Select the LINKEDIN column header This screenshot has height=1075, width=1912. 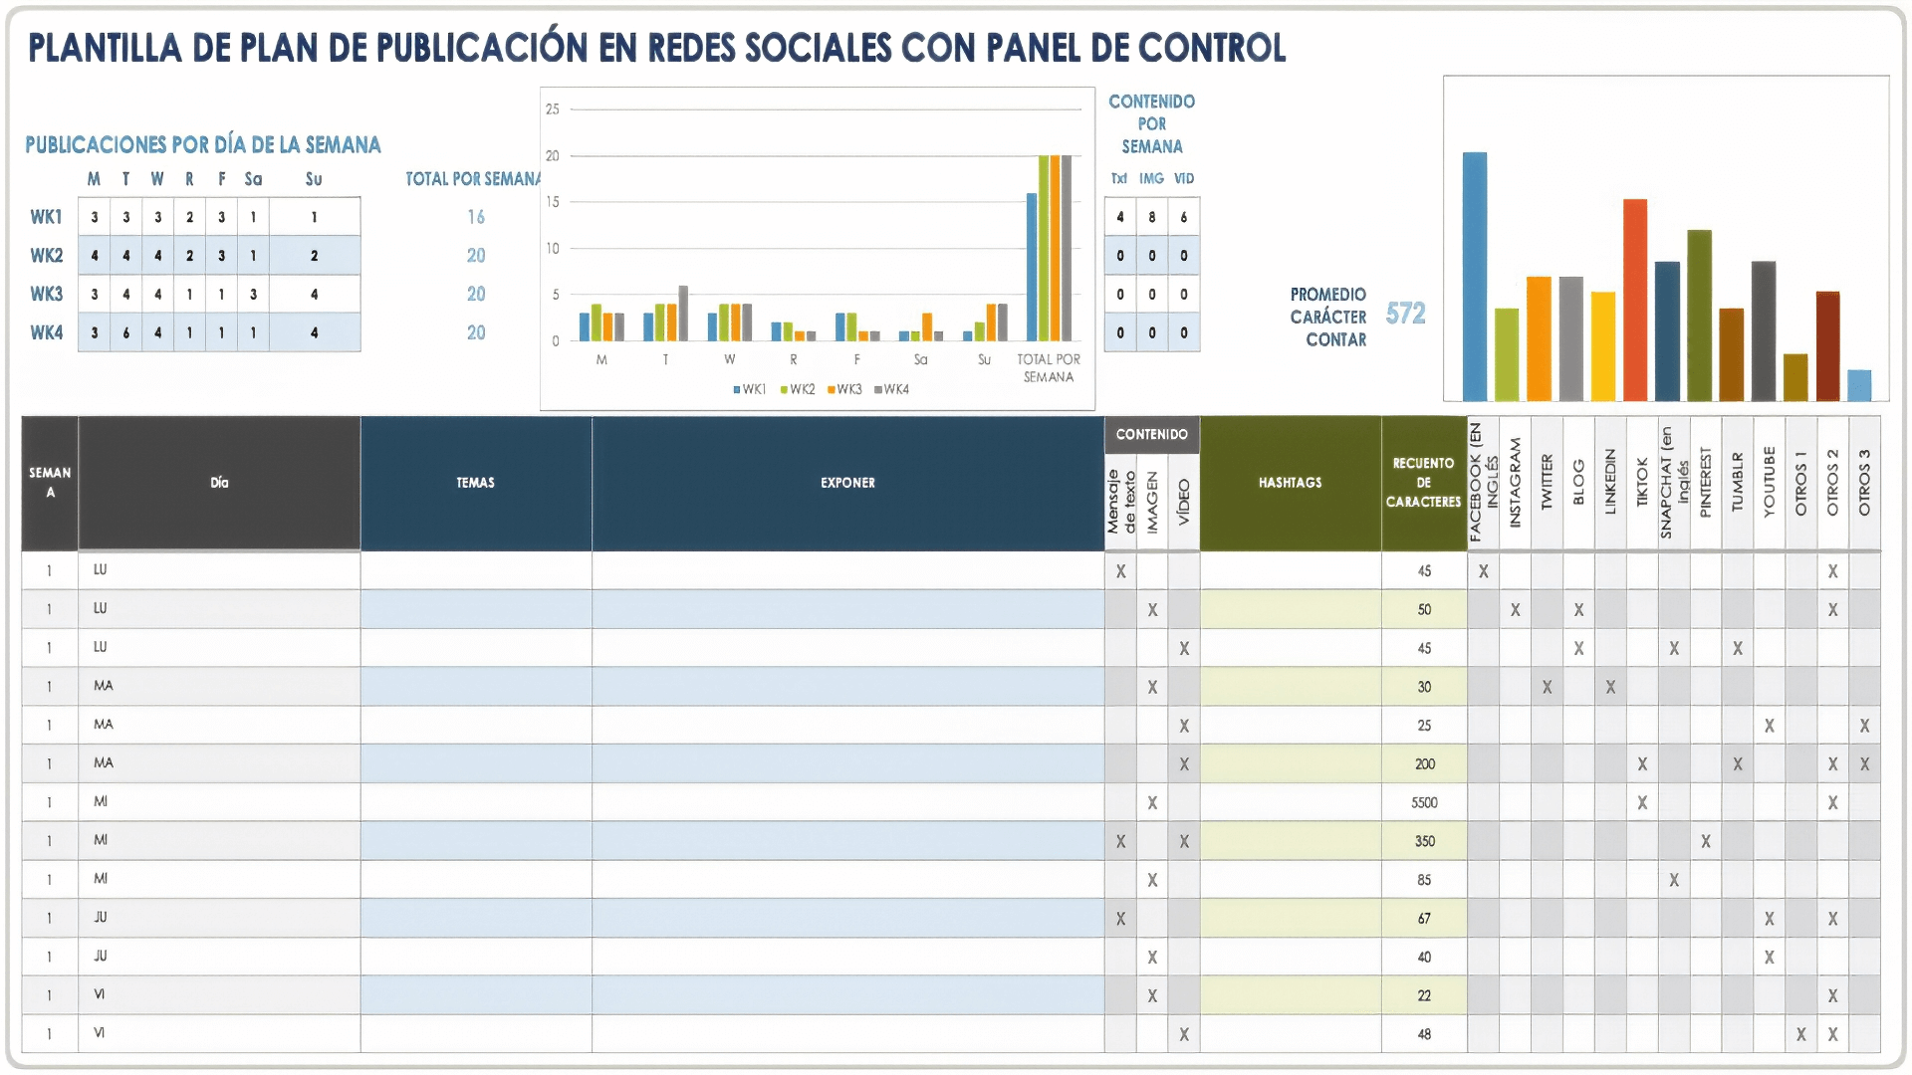tap(1610, 483)
